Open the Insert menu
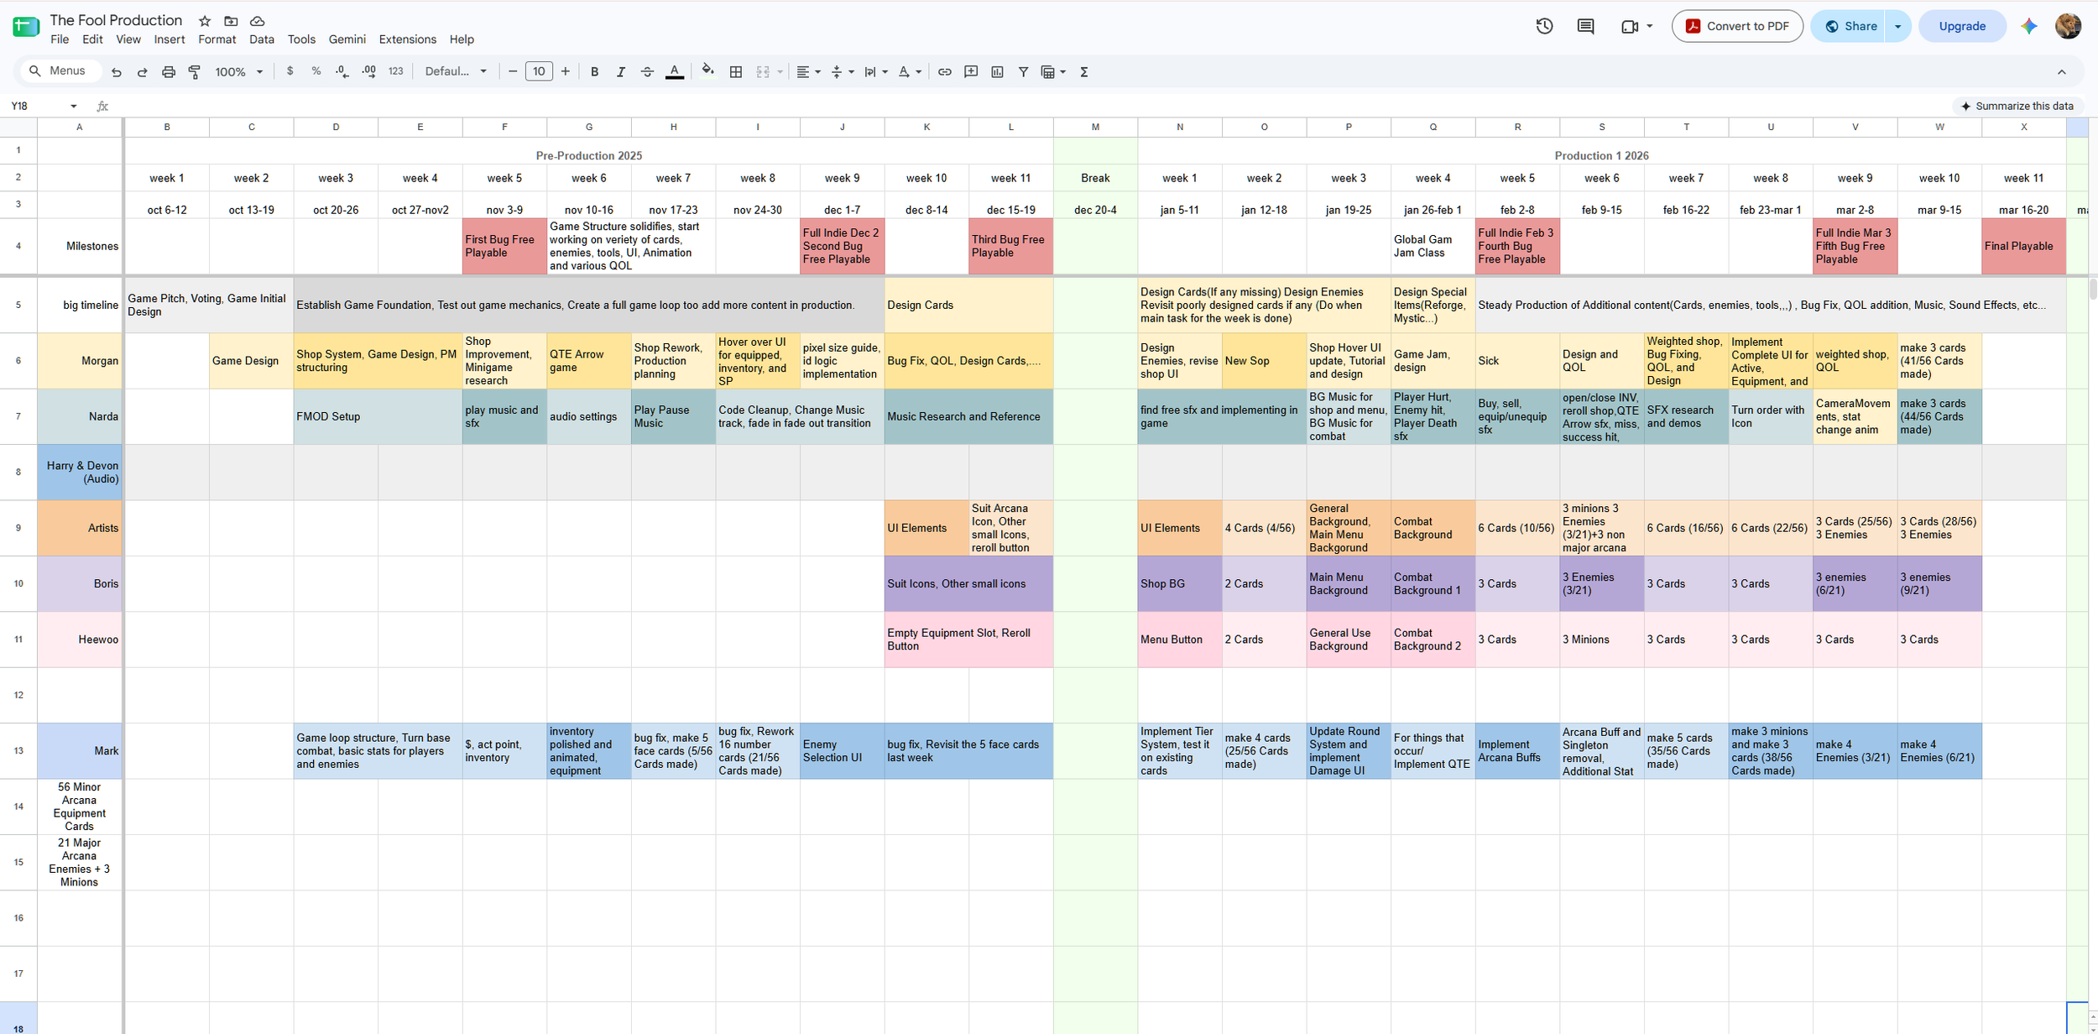This screenshot has height=1034, width=2098. (x=170, y=39)
